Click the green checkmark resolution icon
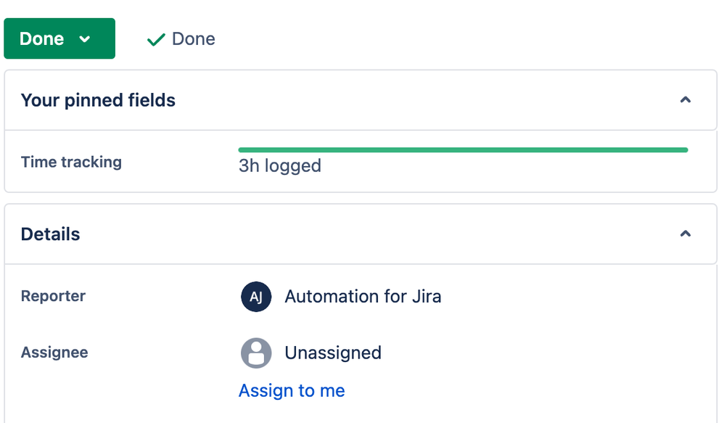This screenshot has height=423, width=724. 156,40
